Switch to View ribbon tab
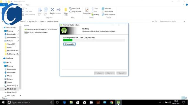Image resolution: width=188 pixels, height=105 pixels. (x=27, y=5)
